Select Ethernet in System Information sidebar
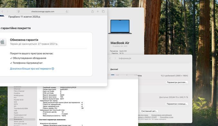Screen dimensions: 218x126 pos(17,89)
